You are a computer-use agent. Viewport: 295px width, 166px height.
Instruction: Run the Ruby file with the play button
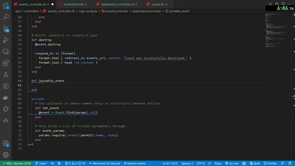[271, 4]
